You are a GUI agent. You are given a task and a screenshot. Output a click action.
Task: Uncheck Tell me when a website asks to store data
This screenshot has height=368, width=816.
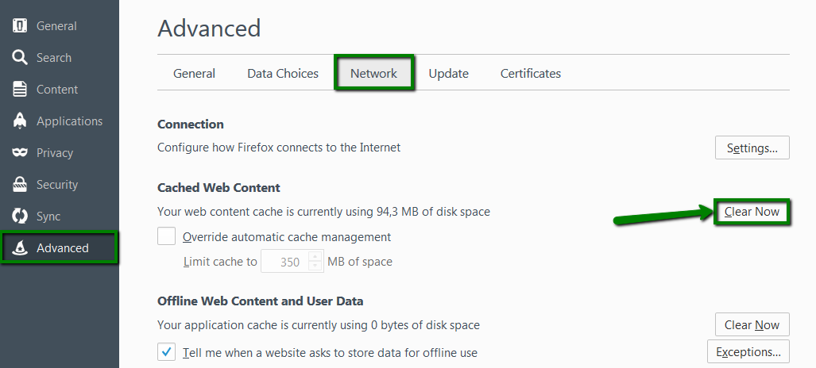point(167,352)
